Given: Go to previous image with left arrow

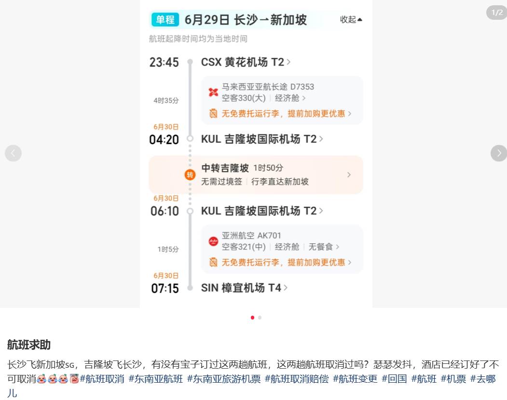Looking at the screenshot, I should tap(13, 153).
